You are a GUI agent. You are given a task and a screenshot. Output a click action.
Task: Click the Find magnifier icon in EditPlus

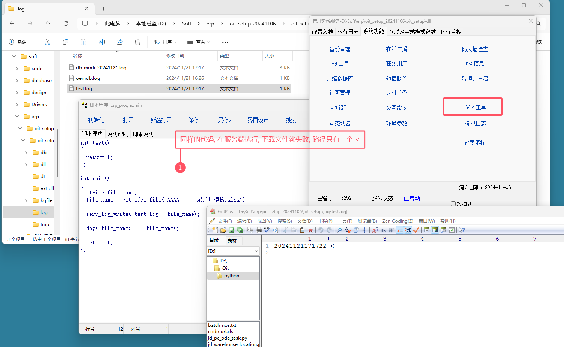pyautogui.click(x=339, y=230)
